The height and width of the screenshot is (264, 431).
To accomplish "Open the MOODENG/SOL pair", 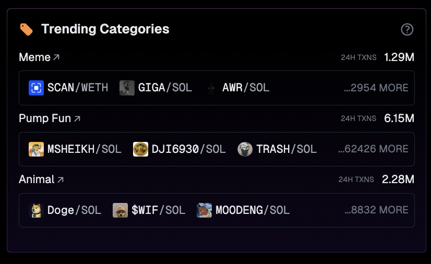I will [x=243, y=210].
